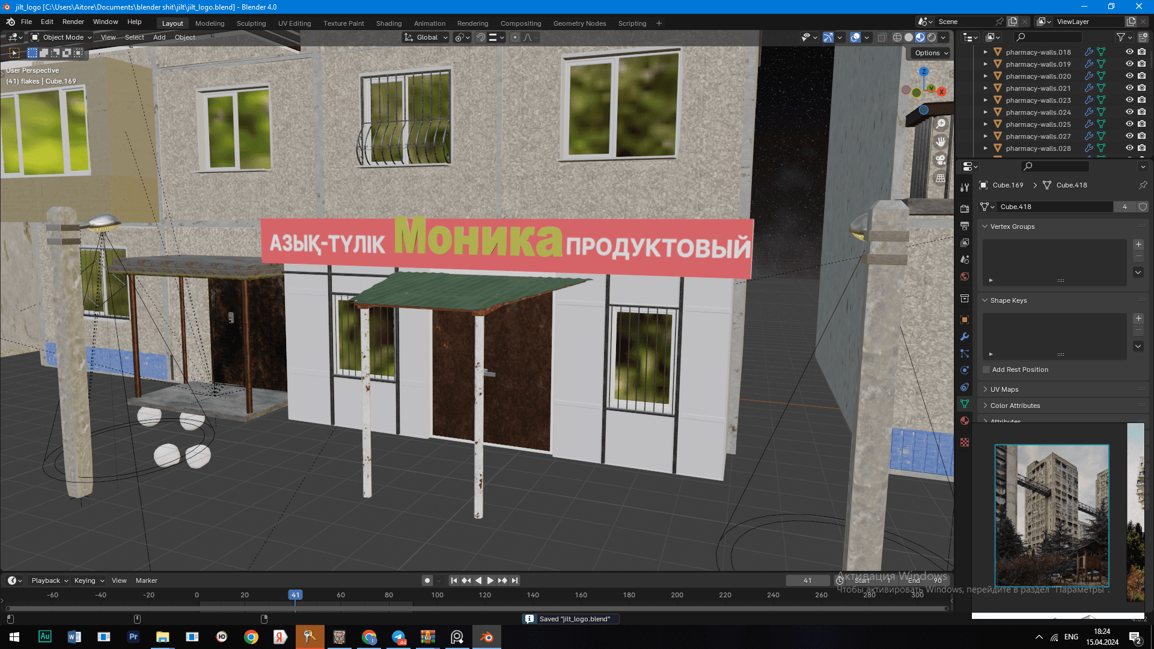The height and width of the screenshot is (649, 1154).
Task: Expand the Color Attributes panel
Action: click(985, 406)
